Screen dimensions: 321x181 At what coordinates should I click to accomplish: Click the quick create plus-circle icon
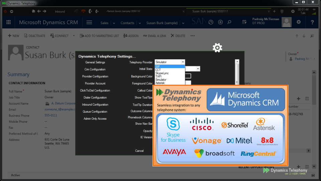(220, 22)
